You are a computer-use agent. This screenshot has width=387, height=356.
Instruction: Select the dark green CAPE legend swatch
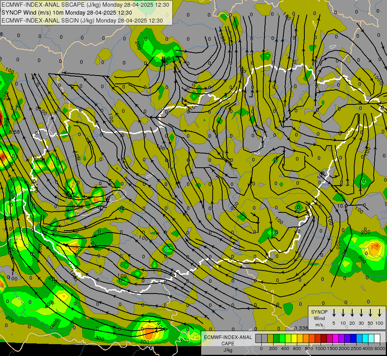point(276,338)
